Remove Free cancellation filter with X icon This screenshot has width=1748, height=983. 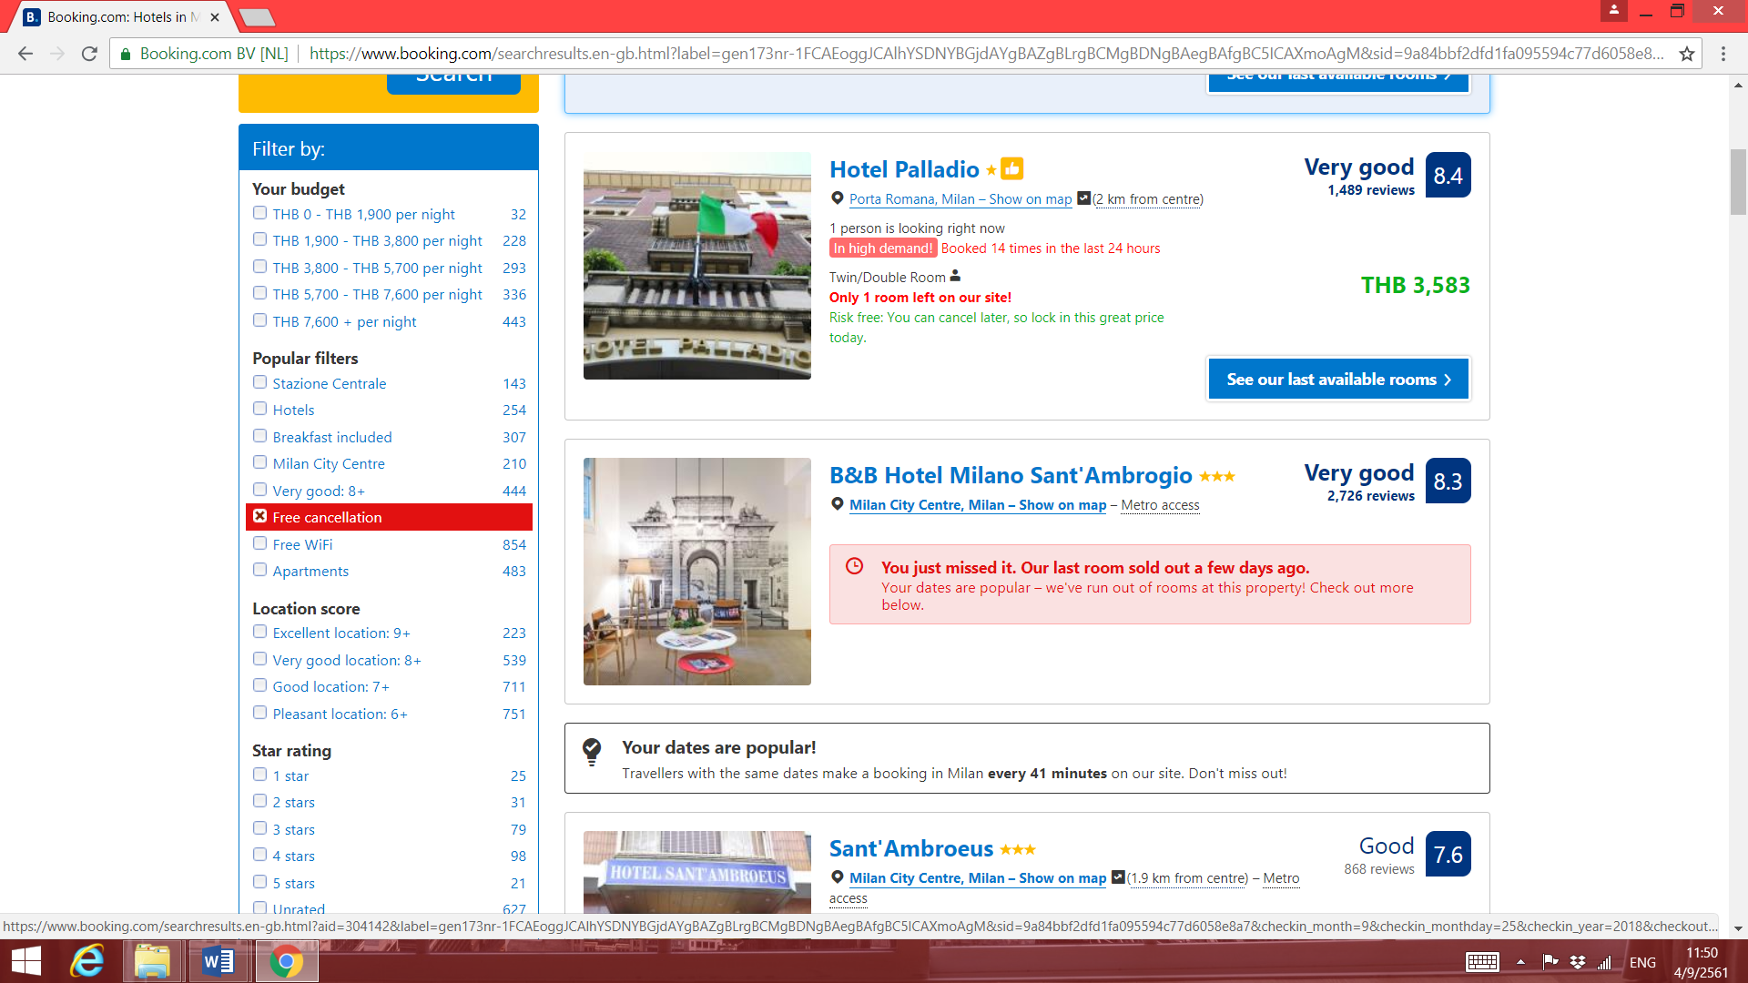(x=259, y=516)
